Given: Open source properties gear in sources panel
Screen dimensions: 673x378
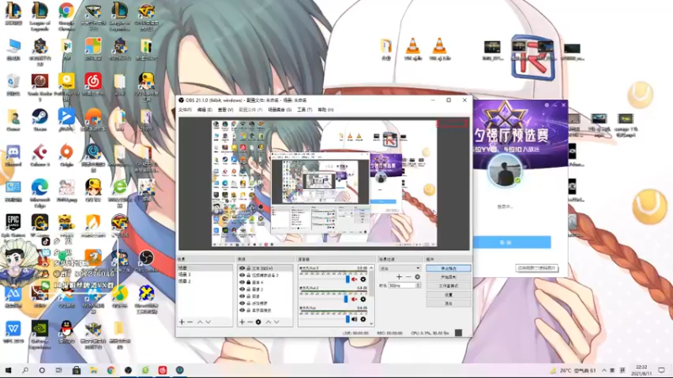Looking at the screenshot, I should tap(258, 322).
